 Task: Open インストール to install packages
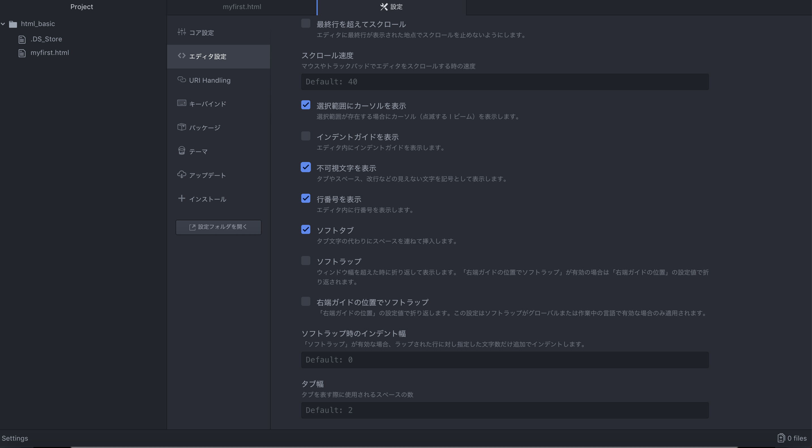(x=208, y=199)
